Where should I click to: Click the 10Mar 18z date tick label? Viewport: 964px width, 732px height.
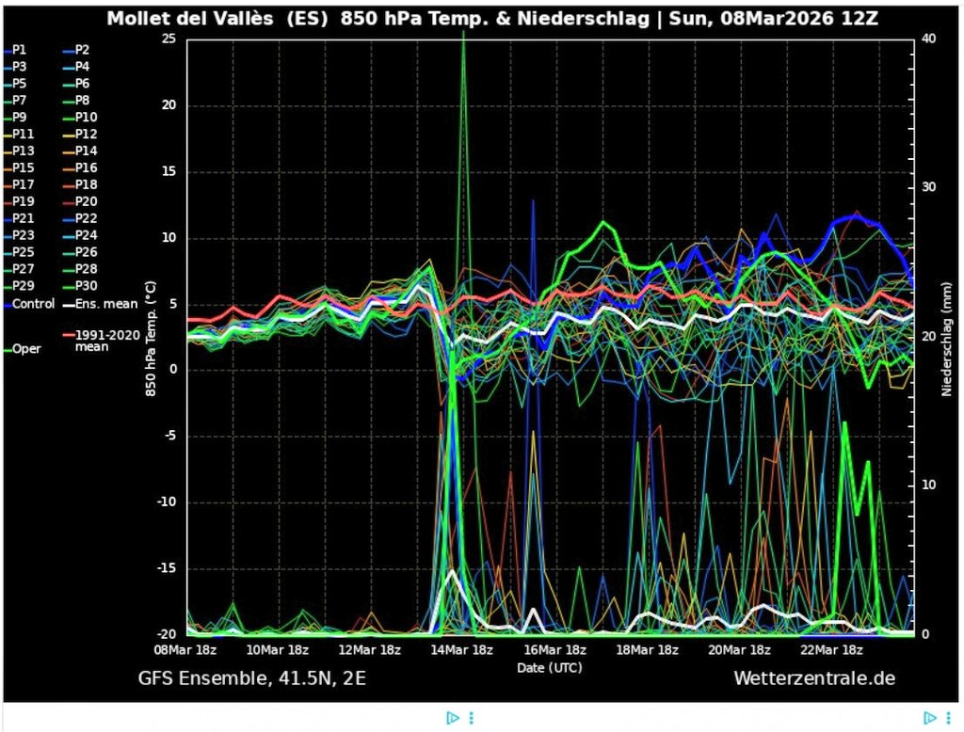278,650
